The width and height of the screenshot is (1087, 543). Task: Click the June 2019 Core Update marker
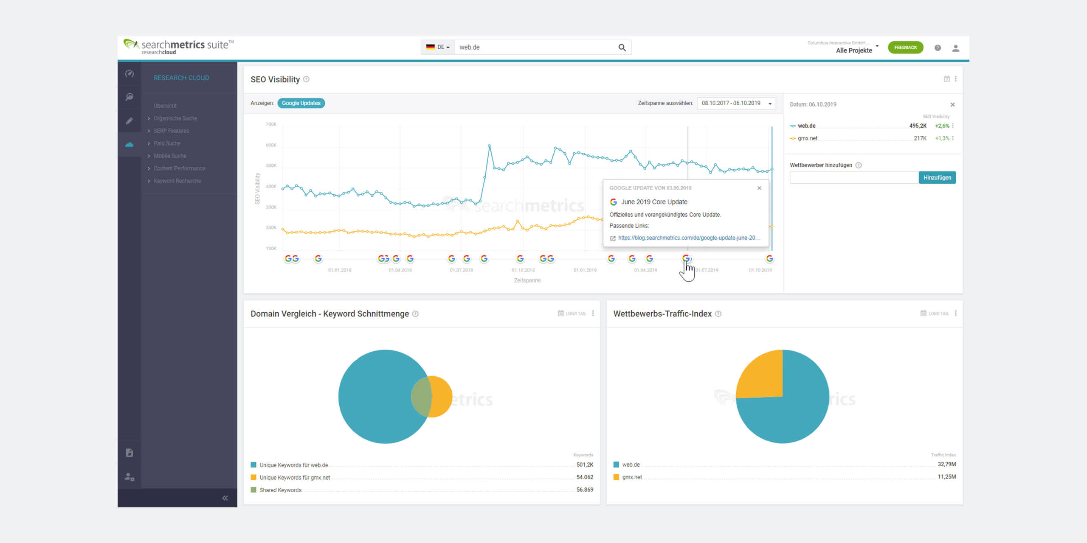pos(686,258)
